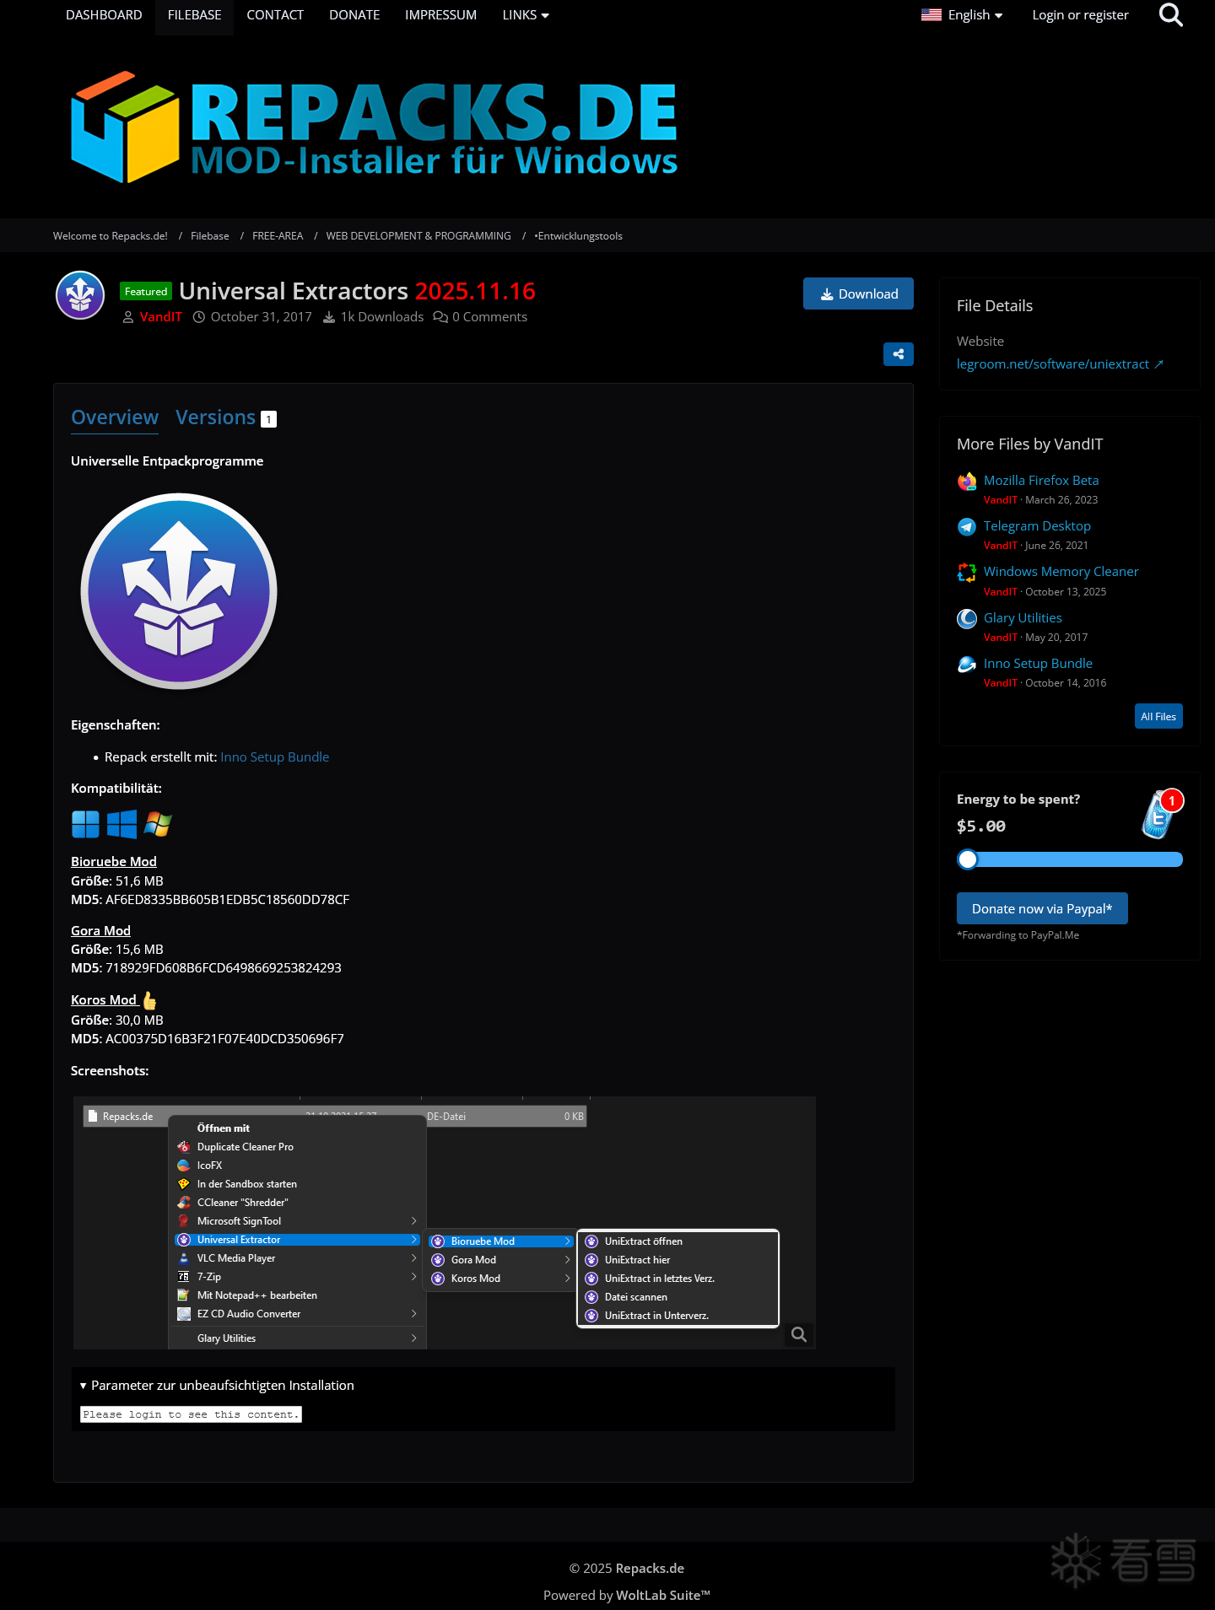Click the Windows 11 compatibility icon
The image size is (1215, 1610).
85,824
